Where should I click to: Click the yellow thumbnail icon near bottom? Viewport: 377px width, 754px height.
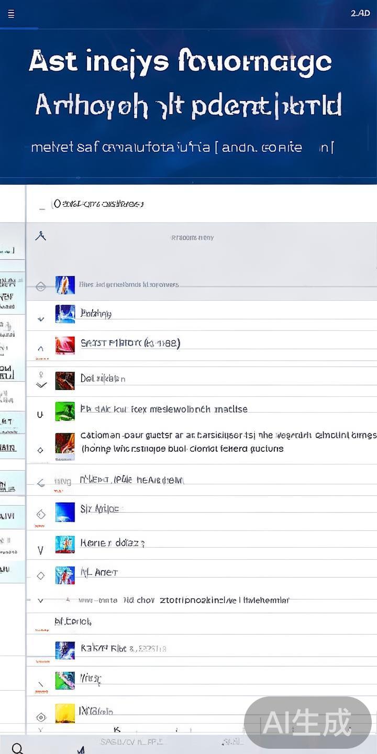[x=65, y=713]
